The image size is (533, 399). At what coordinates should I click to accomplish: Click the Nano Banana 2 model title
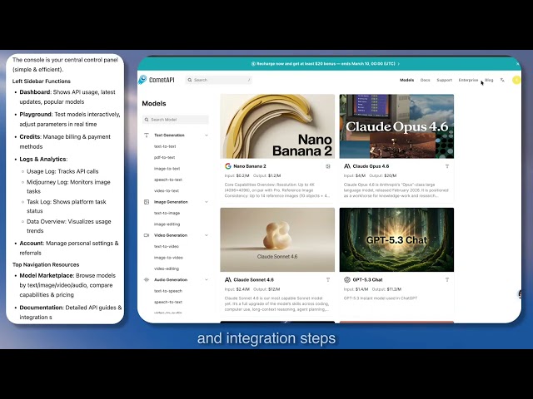(250, 166)
